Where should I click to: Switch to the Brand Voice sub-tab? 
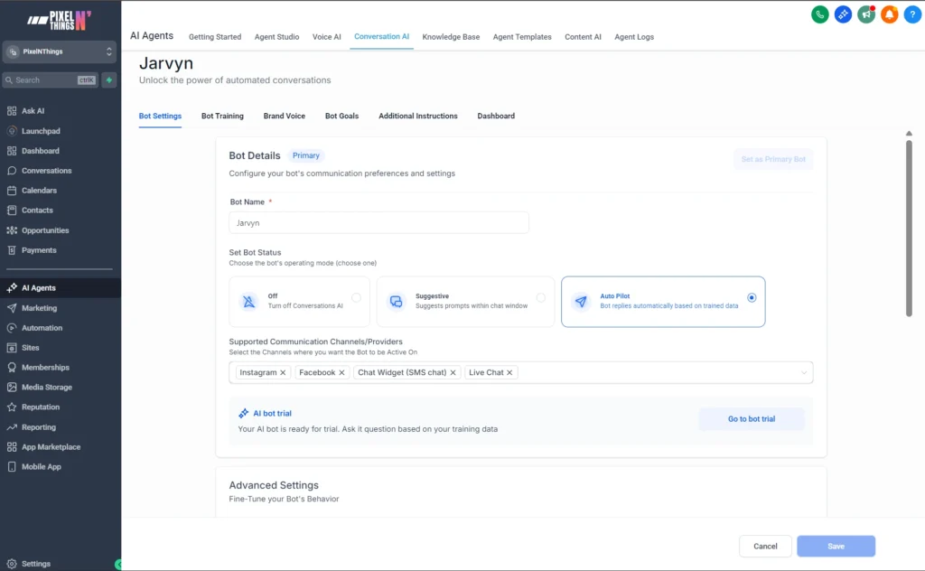tap(285, 117)
